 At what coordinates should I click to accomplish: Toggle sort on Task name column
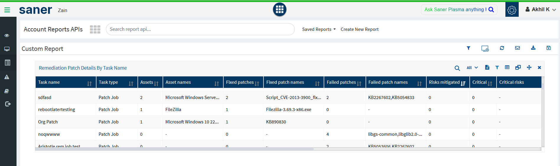click(89, 84)
